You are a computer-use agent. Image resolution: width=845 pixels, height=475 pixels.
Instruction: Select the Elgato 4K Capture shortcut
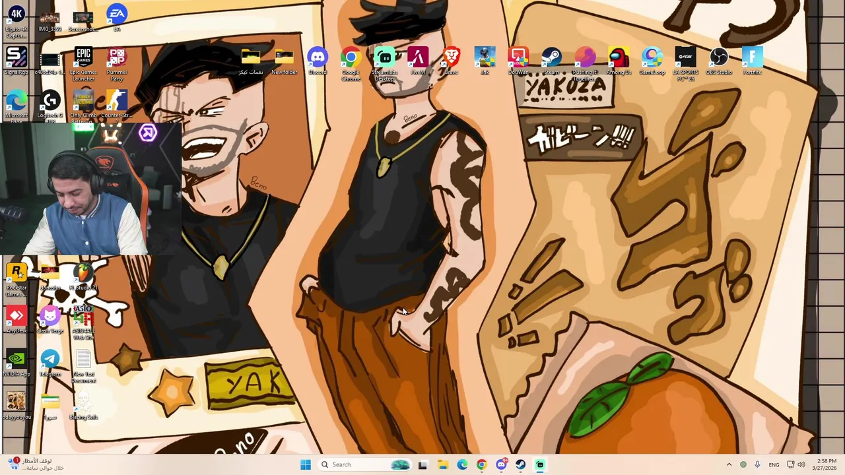click(x=17, y=21)
